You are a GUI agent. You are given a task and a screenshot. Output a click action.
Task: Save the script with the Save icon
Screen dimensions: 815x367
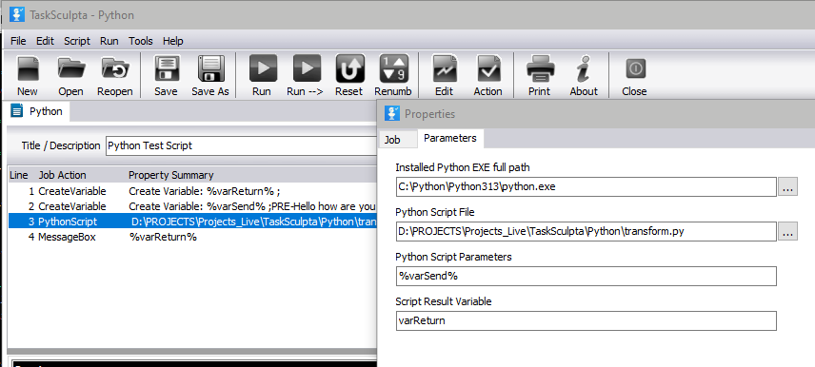coord(166,68)
